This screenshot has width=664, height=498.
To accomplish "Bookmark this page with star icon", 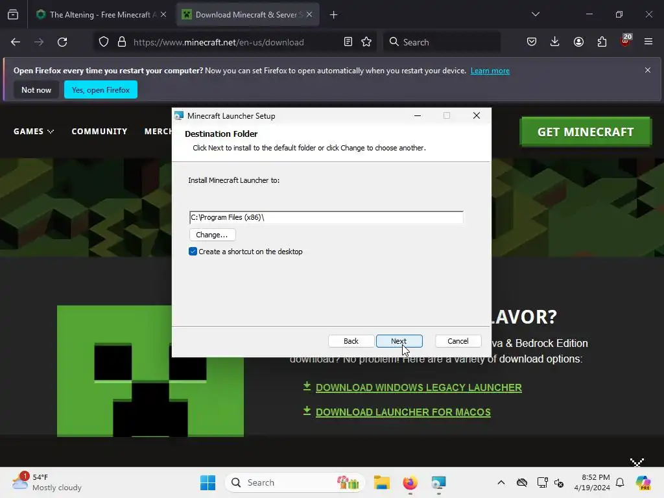I will (x=366, y=42).
